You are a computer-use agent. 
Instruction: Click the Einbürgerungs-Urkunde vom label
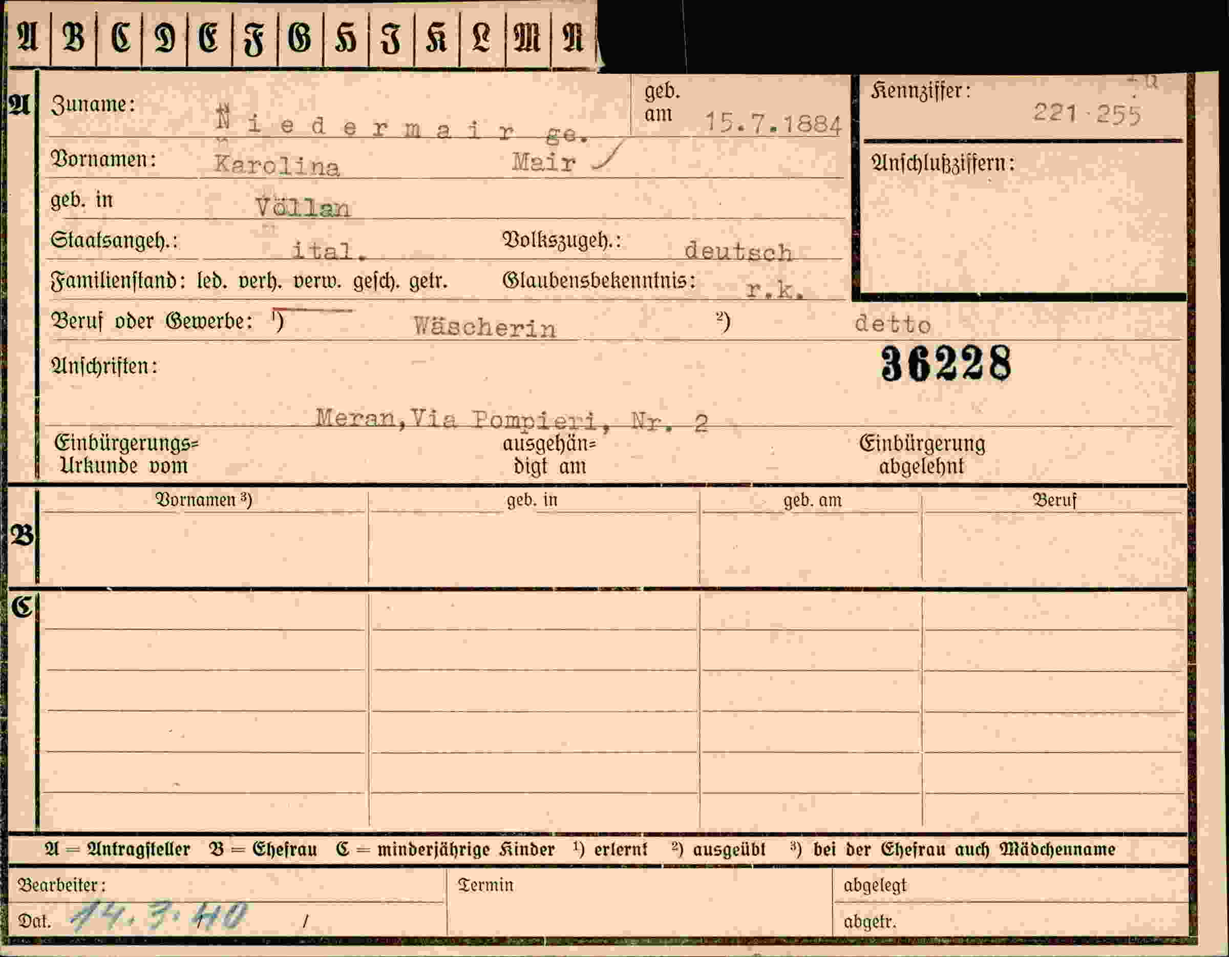(x=126, y=455)
